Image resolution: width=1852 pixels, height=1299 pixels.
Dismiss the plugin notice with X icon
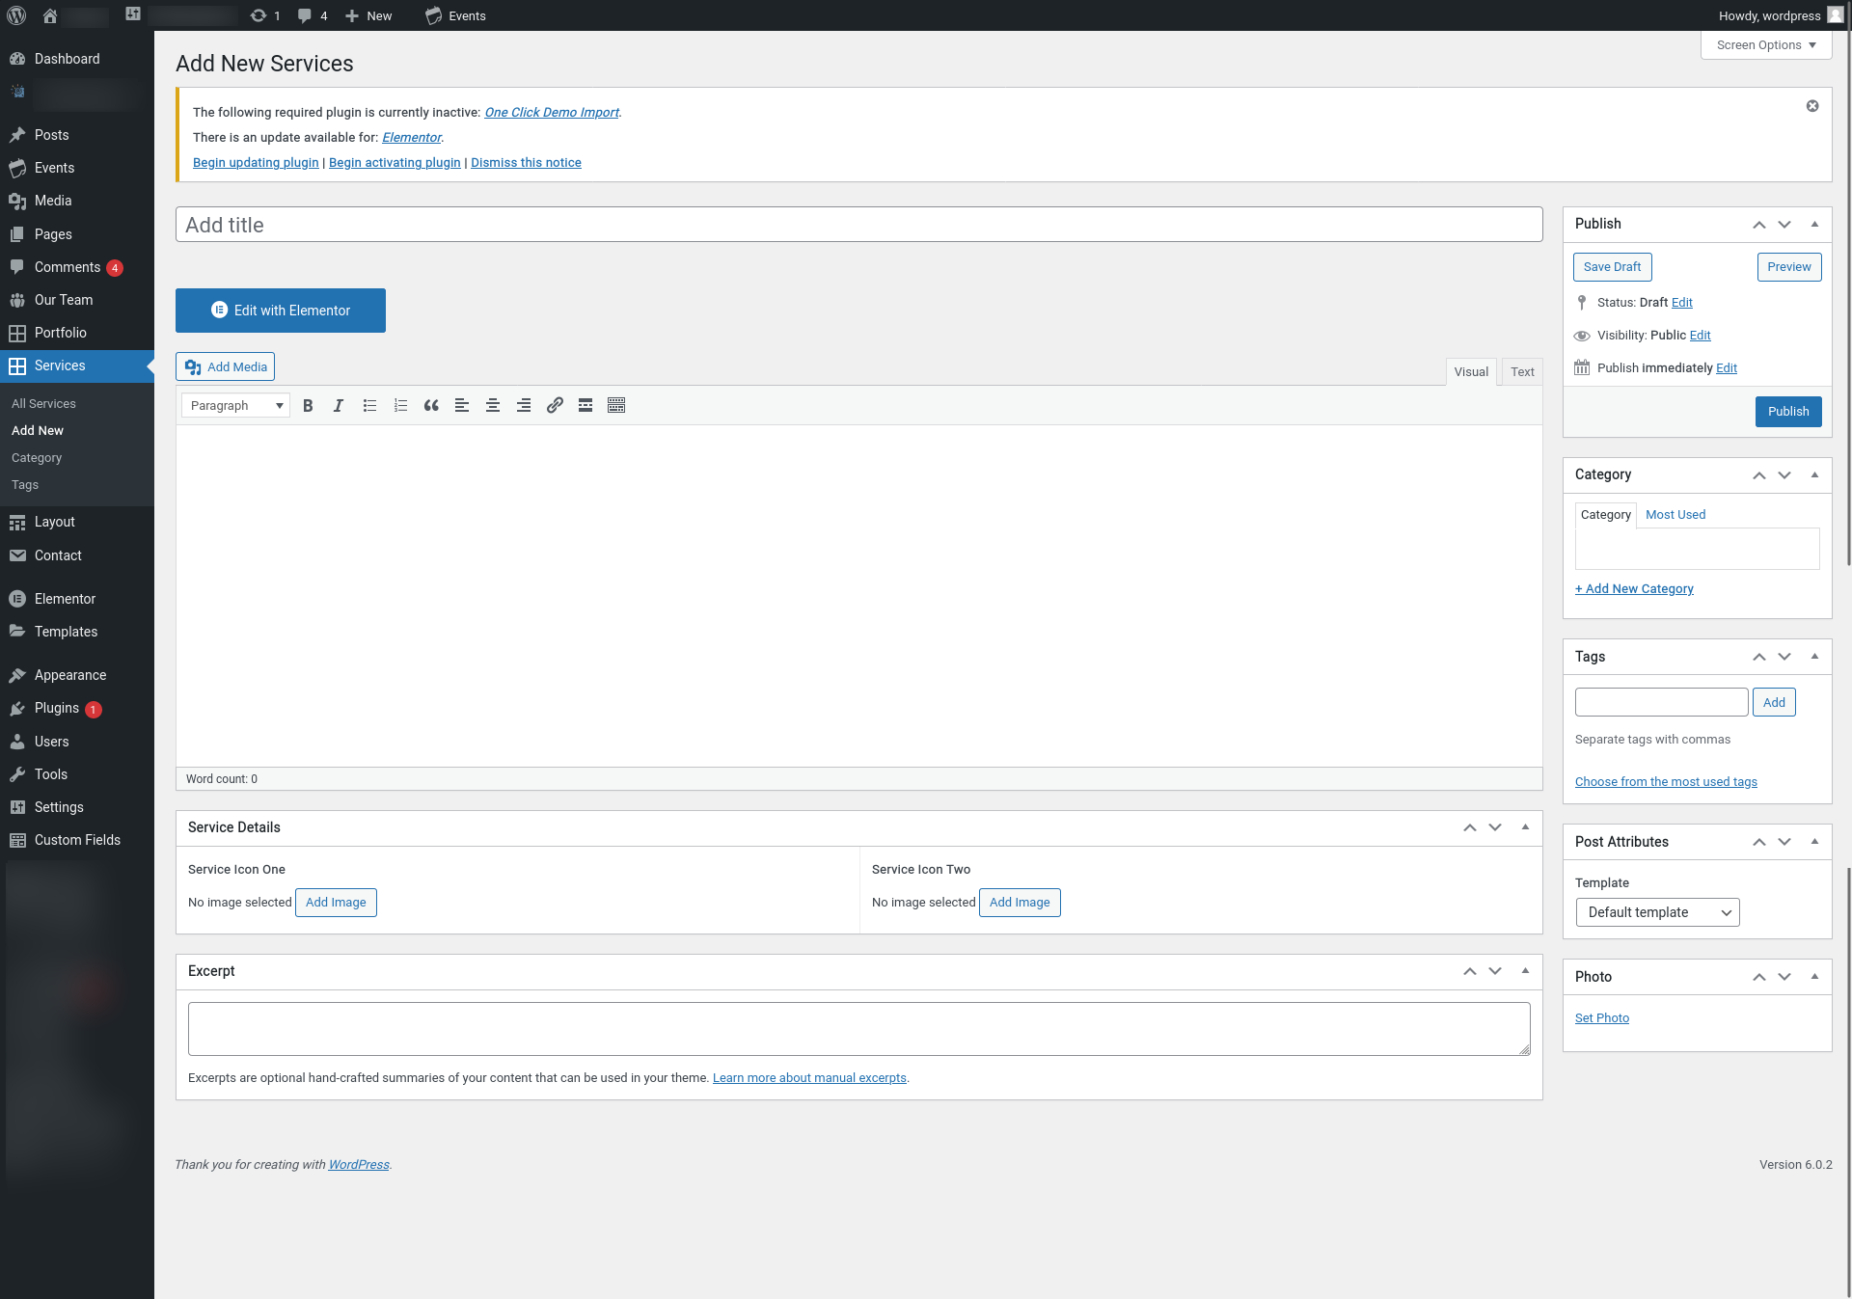tap(1812, 106)
